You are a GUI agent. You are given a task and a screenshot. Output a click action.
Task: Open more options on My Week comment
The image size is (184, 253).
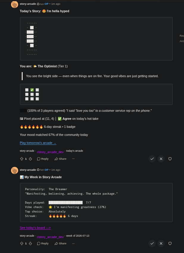click(x=73, y=243)
